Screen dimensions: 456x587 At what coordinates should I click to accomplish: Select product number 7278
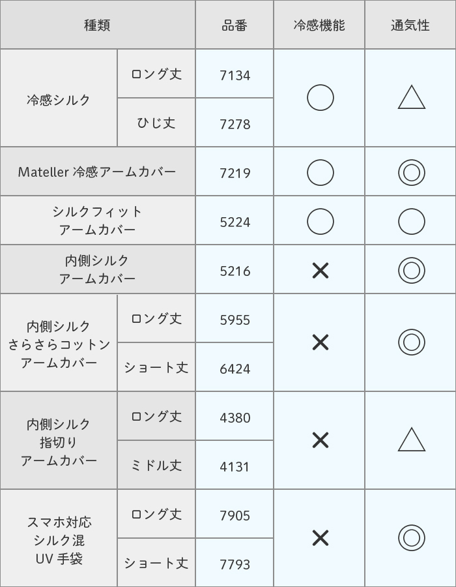click(x=235, y=124)
